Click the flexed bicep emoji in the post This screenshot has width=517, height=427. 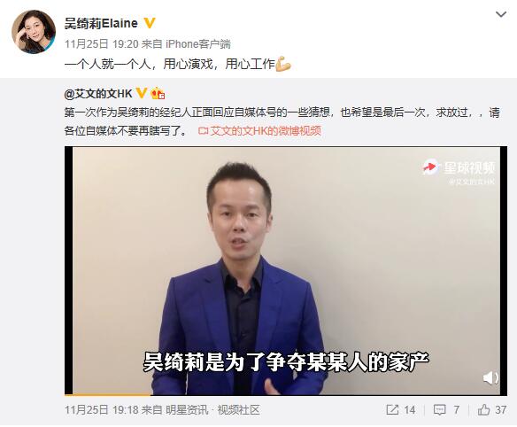click(283, 64)
